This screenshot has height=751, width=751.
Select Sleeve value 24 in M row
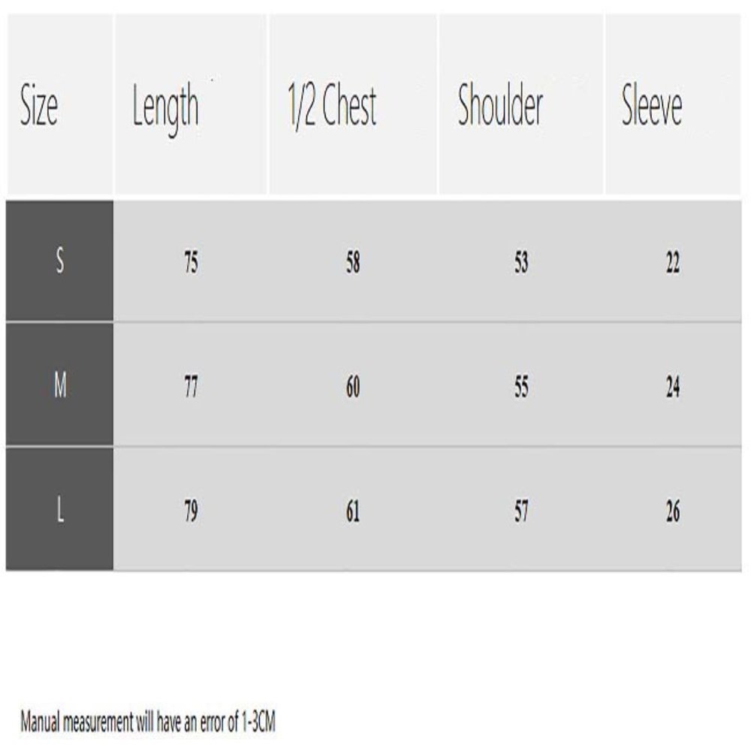(x=673, y=388)
